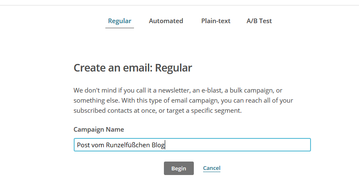Click the newsletter description paragraph
Viewport: 359px width, 191px height.
183,101
